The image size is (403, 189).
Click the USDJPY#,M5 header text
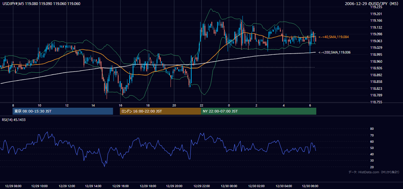coord(41,4)
